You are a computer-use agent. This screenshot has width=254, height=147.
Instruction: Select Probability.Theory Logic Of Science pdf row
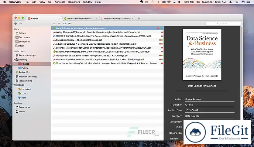click(107, 40)
